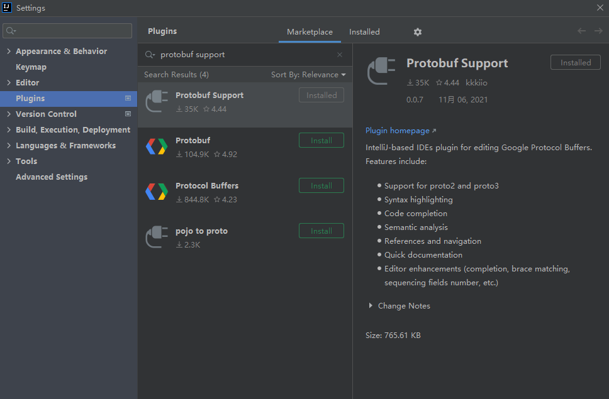Select Keymap in settings tree
The width and height of the screenshot is (609, 399).
[x=31, y=67]
